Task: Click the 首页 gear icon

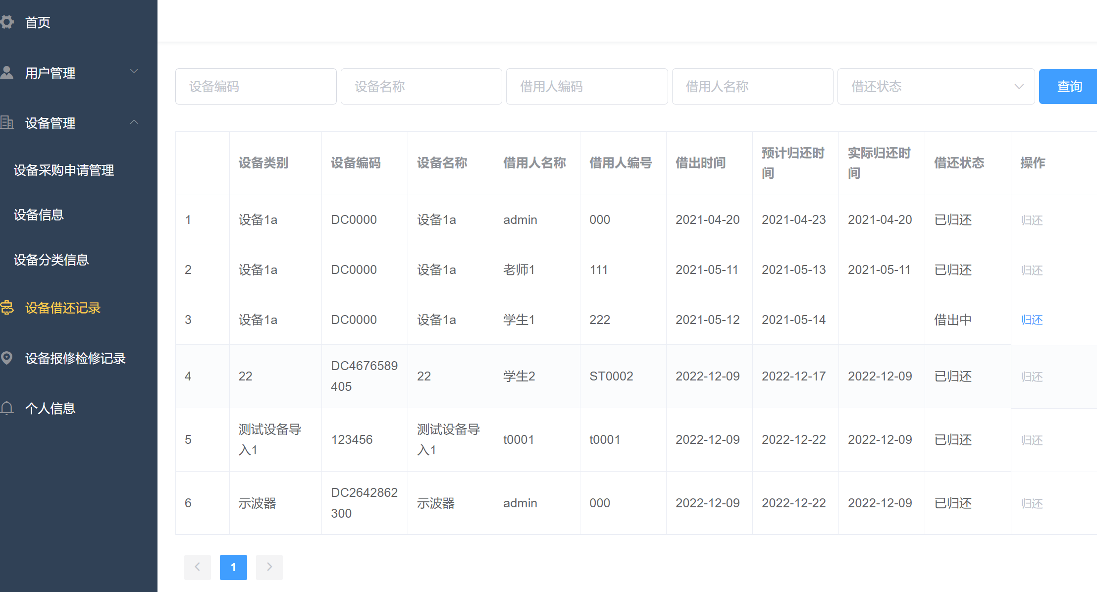Action: 7,22
